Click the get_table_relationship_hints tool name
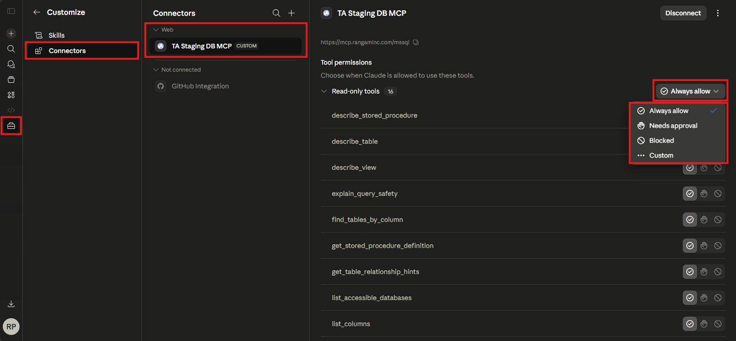Screen dimensions: 736x341 (375, 272)
